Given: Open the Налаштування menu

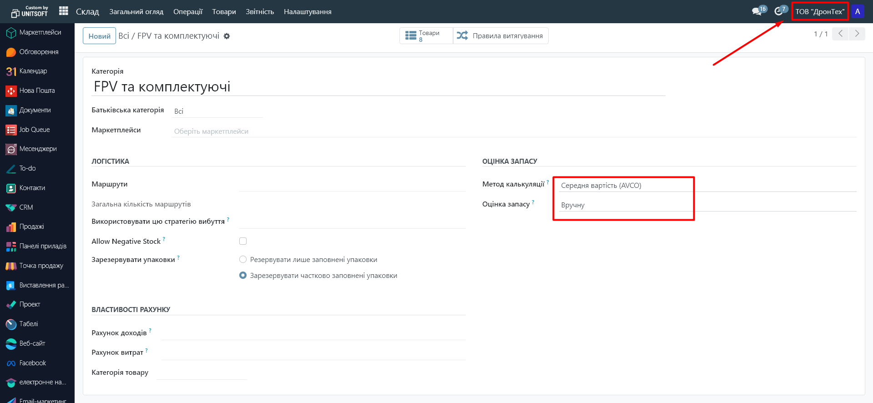Looking at the screenshot, I should (307, 12).
